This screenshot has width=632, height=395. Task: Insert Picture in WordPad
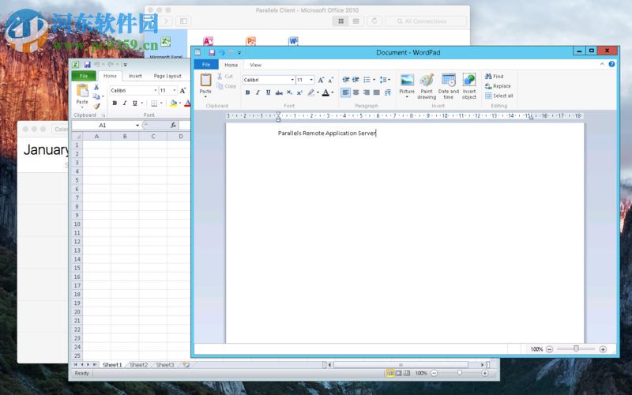pyautogui.click(x=407, y=85)
